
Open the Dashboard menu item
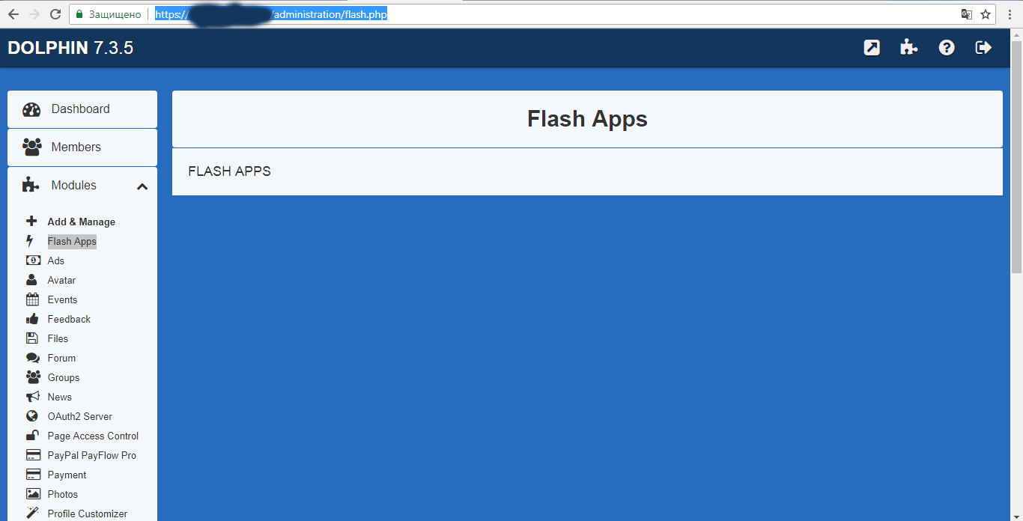click(x=81, y=109)
